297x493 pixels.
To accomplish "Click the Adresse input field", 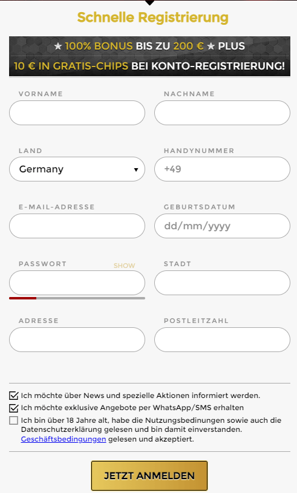I will (77, 339).
